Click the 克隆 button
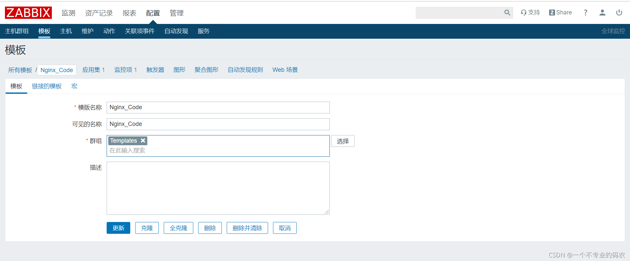 147,228
